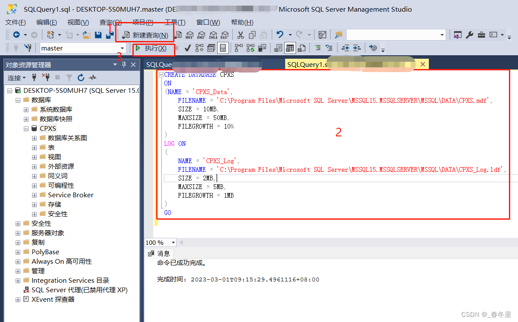Viewport: 518px width, 322px height.
Task: Decrease indent icon in SQL toolbar
Action: (x=346, y=48)
